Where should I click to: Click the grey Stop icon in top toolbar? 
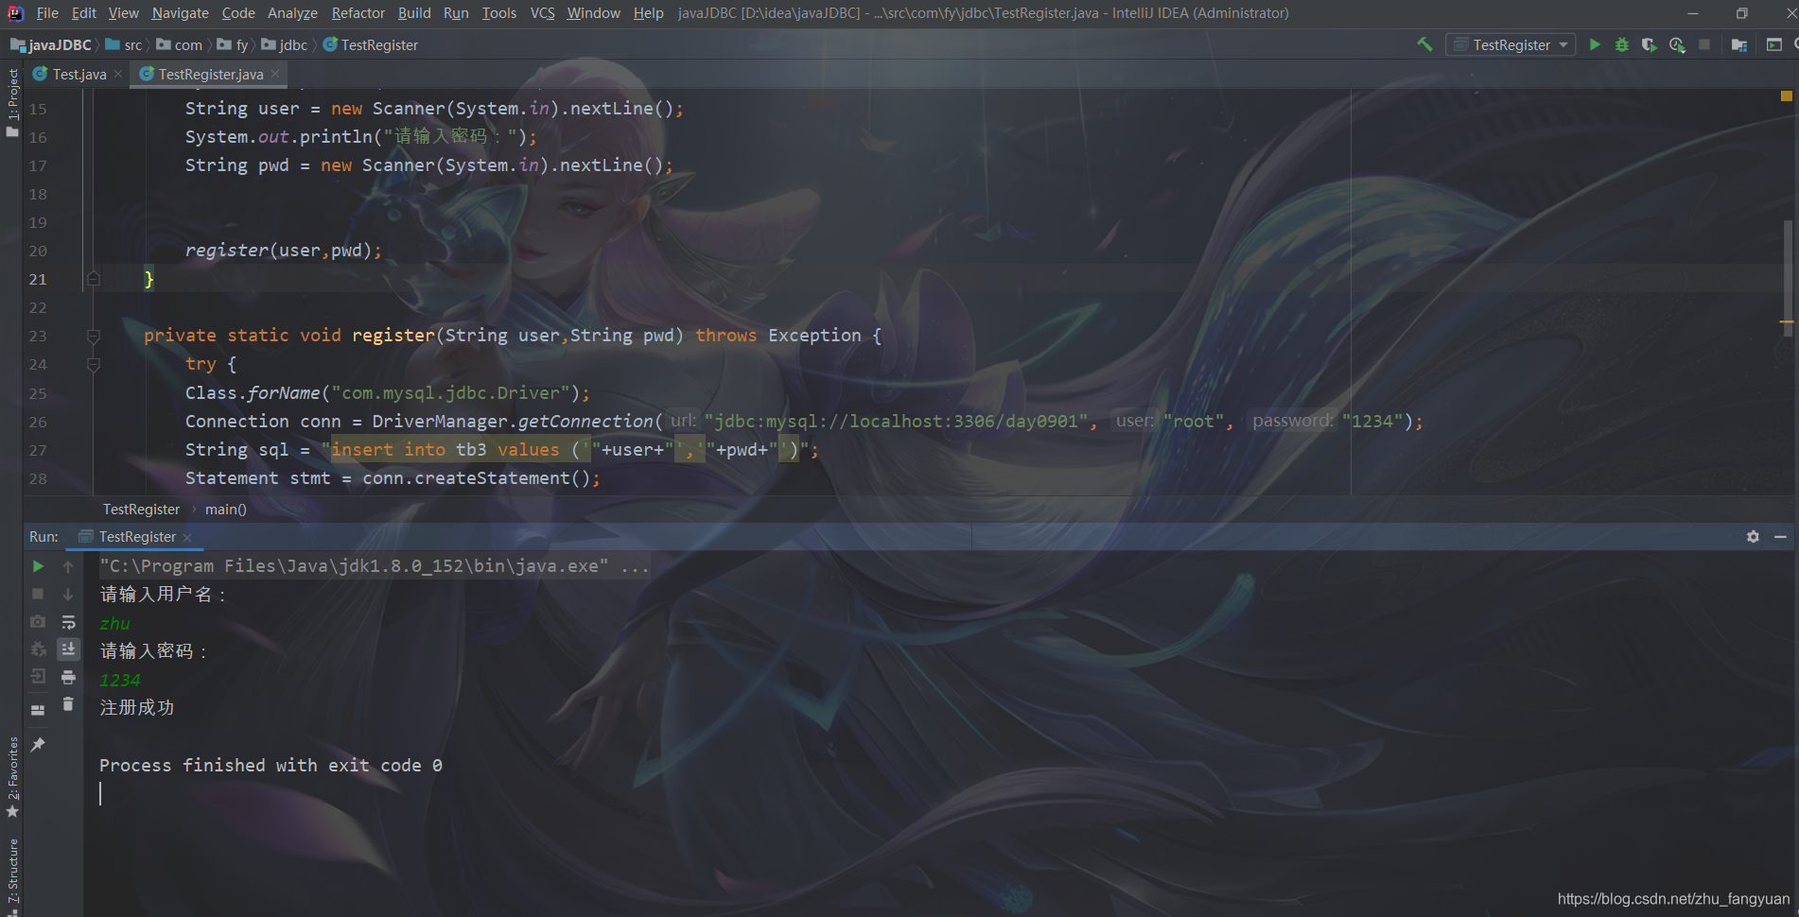coord(1704,44)
